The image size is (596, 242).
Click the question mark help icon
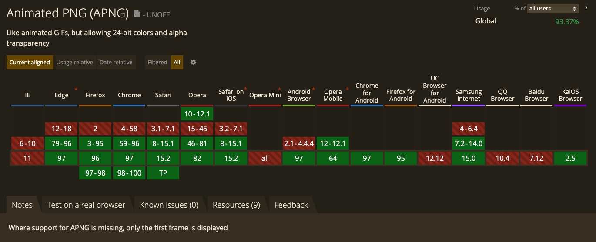586,9
